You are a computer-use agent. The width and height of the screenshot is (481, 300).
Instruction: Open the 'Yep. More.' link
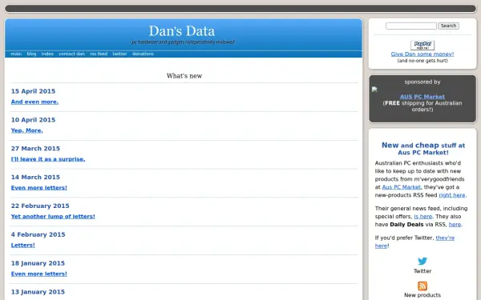[27, 130]
